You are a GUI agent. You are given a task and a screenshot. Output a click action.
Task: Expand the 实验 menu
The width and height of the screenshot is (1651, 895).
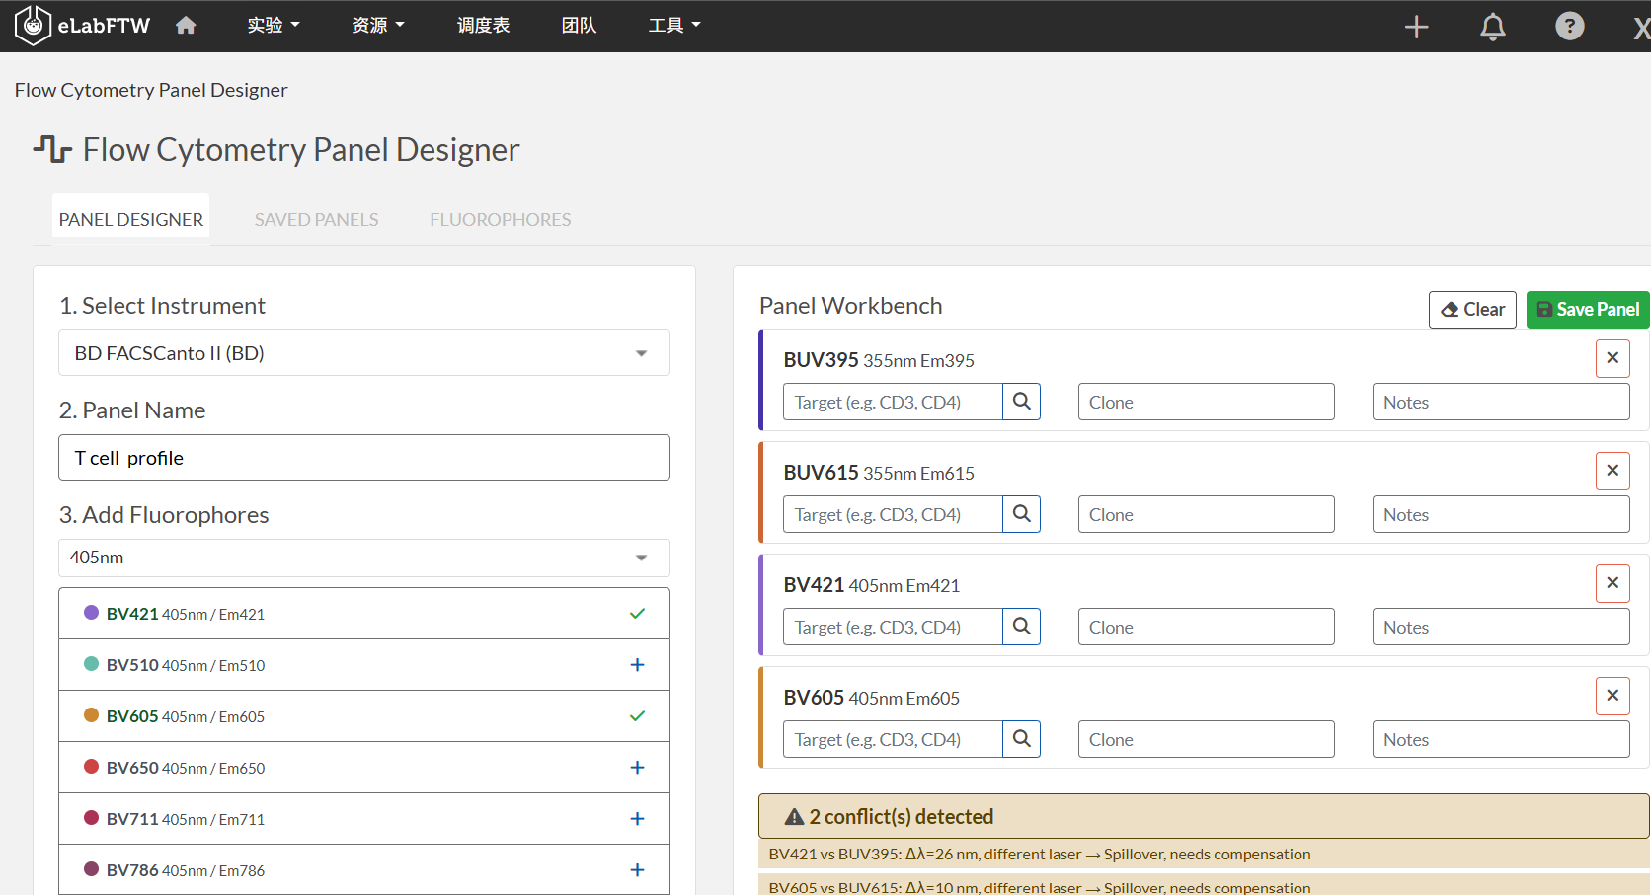tap(274, 26)
